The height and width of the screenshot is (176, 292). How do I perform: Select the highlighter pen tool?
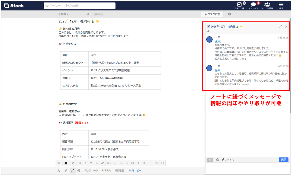73,163
